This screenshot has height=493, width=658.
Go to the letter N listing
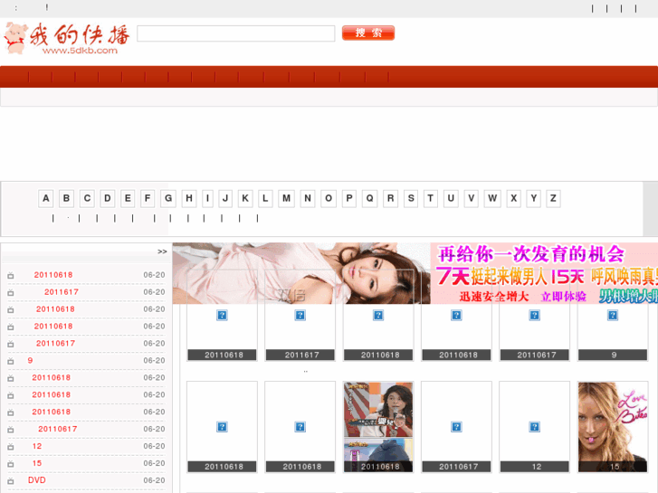308,198
